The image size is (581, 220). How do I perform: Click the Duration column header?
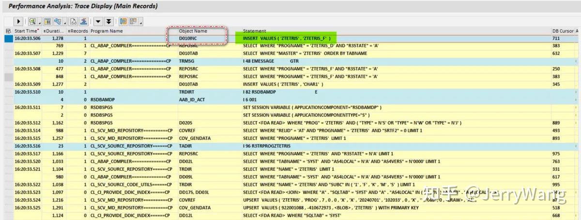coord(53,31)
